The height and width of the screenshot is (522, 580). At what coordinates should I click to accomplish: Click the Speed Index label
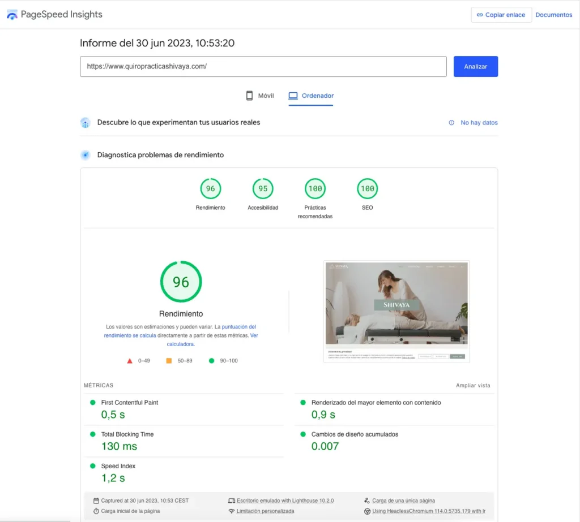click(118, 466)
